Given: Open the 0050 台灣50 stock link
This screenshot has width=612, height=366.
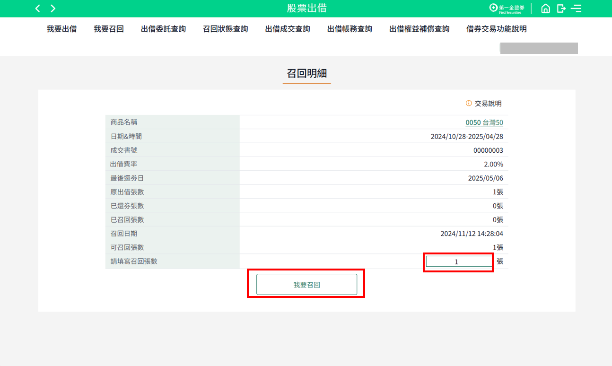Looking at the screenshot, I should [484, 122].
